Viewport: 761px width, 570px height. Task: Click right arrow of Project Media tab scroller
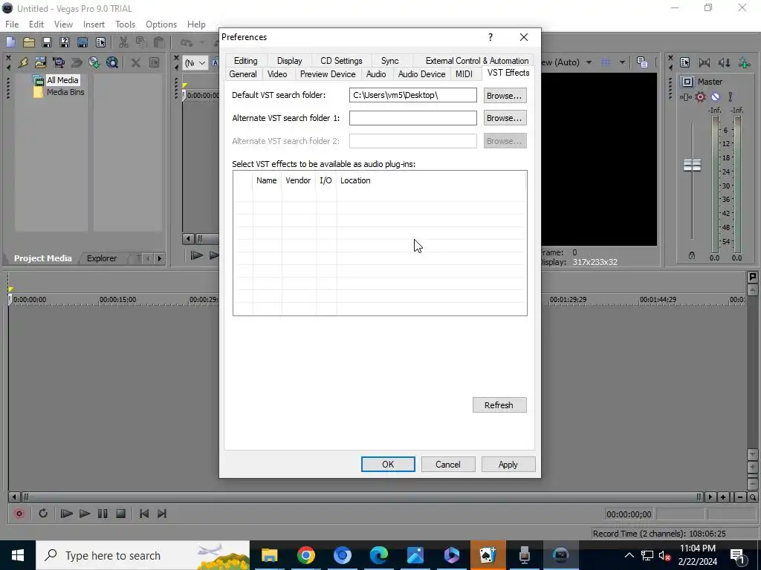click(159, 258)
